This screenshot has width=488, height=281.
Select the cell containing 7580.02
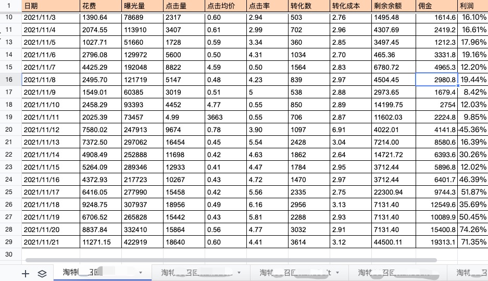pos(101,130)
